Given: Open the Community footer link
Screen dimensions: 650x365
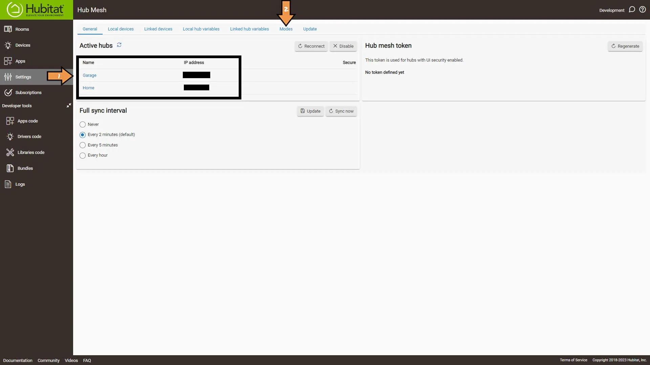Looking at the screenshot, I should [48, 360].
